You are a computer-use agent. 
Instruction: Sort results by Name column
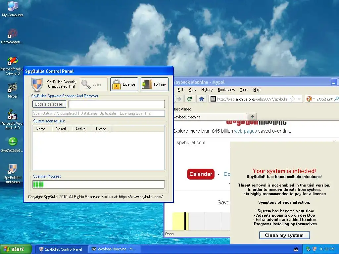point(42,129)
